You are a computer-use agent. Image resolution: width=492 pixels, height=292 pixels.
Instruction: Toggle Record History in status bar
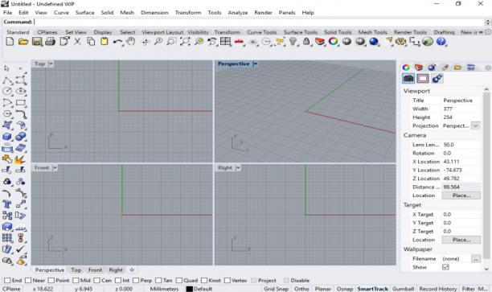coord(437,289)
